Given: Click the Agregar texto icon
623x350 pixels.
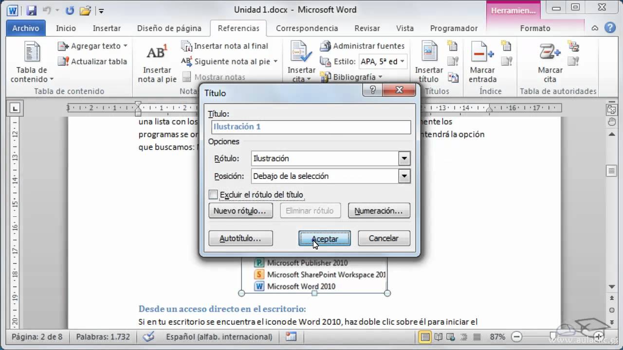Looking at the screenshot, I should click(x=63, y=46).
